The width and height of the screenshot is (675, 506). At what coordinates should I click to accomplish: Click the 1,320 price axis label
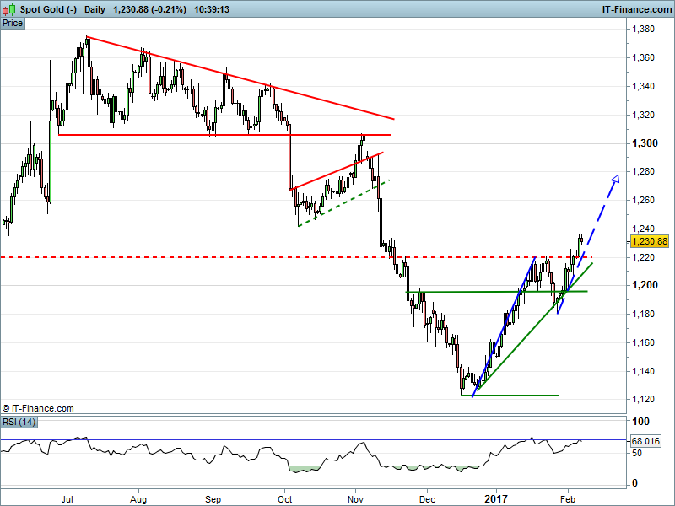[x=643, y=115]
